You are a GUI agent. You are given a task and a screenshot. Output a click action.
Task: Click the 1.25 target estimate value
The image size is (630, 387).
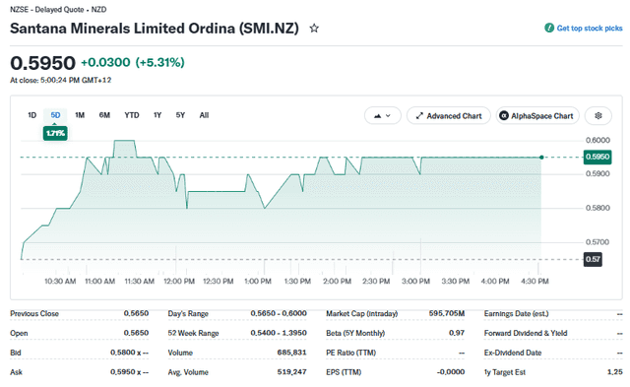click(615, 372)
